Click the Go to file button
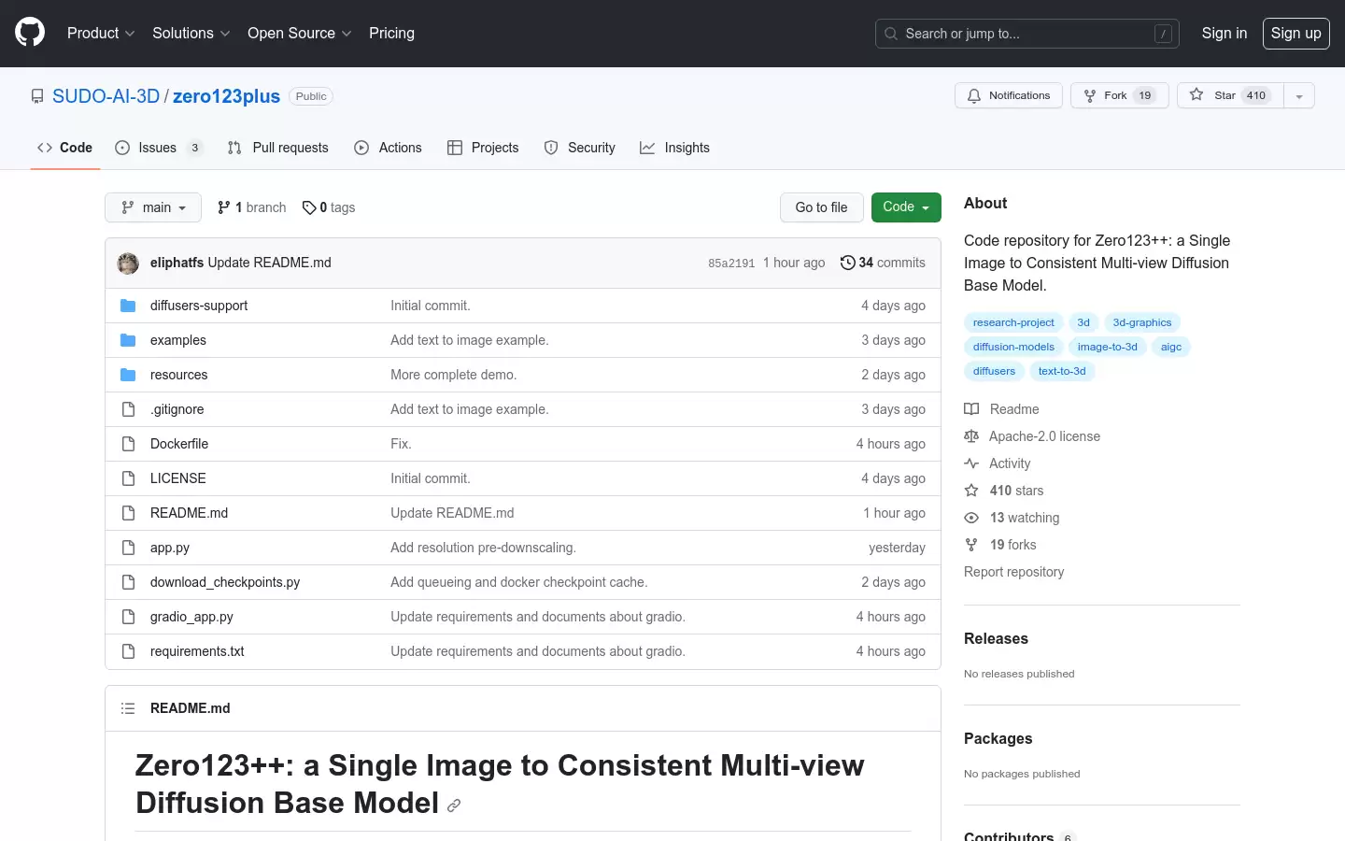The width and height of the screenshot is (1345, 841). click(822, 207)
